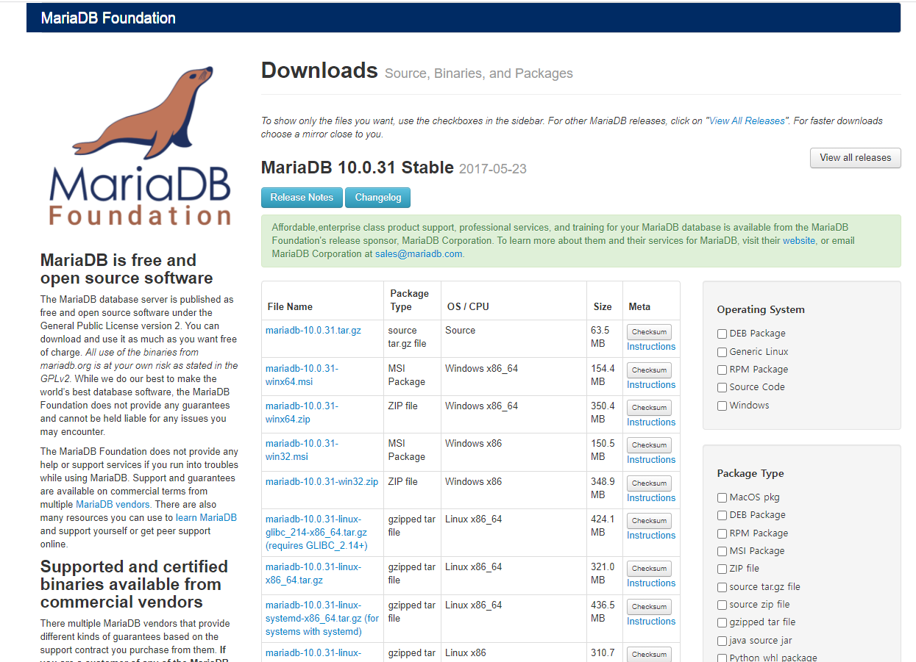Check the Windows filter checkbox
This screenshot has width=916, height=662.
point(722,406)
